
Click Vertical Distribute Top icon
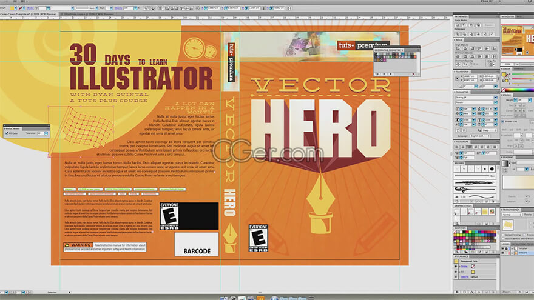(x=458, y=56)
